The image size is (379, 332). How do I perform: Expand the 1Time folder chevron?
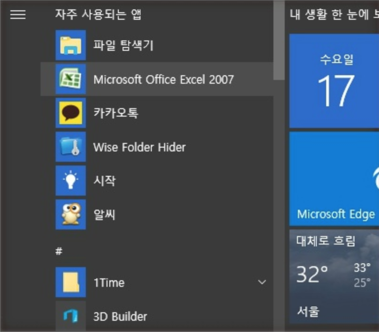click(262, 282)
